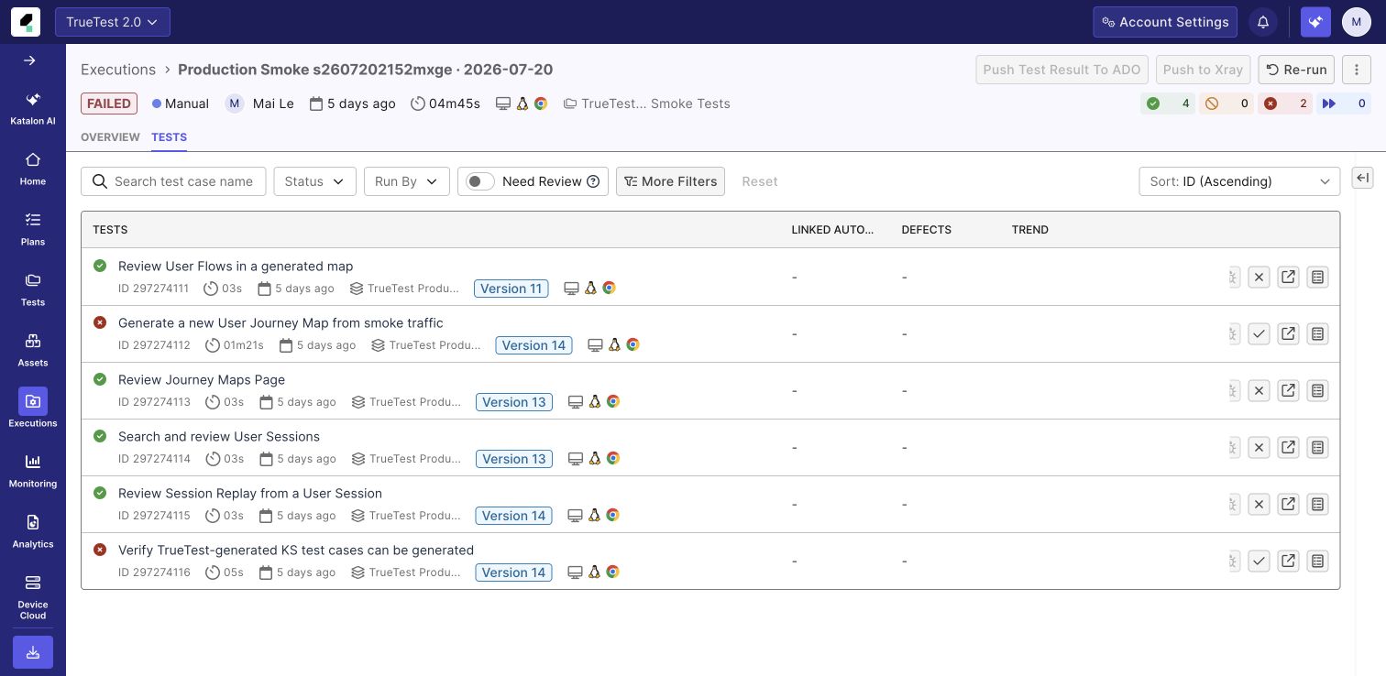Open 'Generate a new User Journey Map' externally

point(1288,333)
